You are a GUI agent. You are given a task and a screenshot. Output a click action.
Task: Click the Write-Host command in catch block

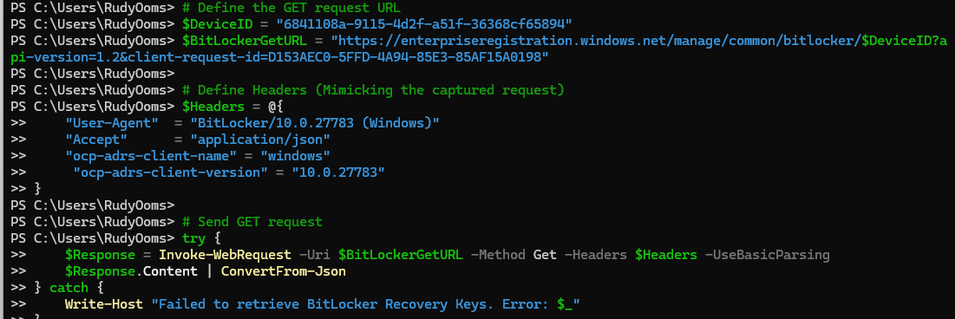(x=104, y=303)
